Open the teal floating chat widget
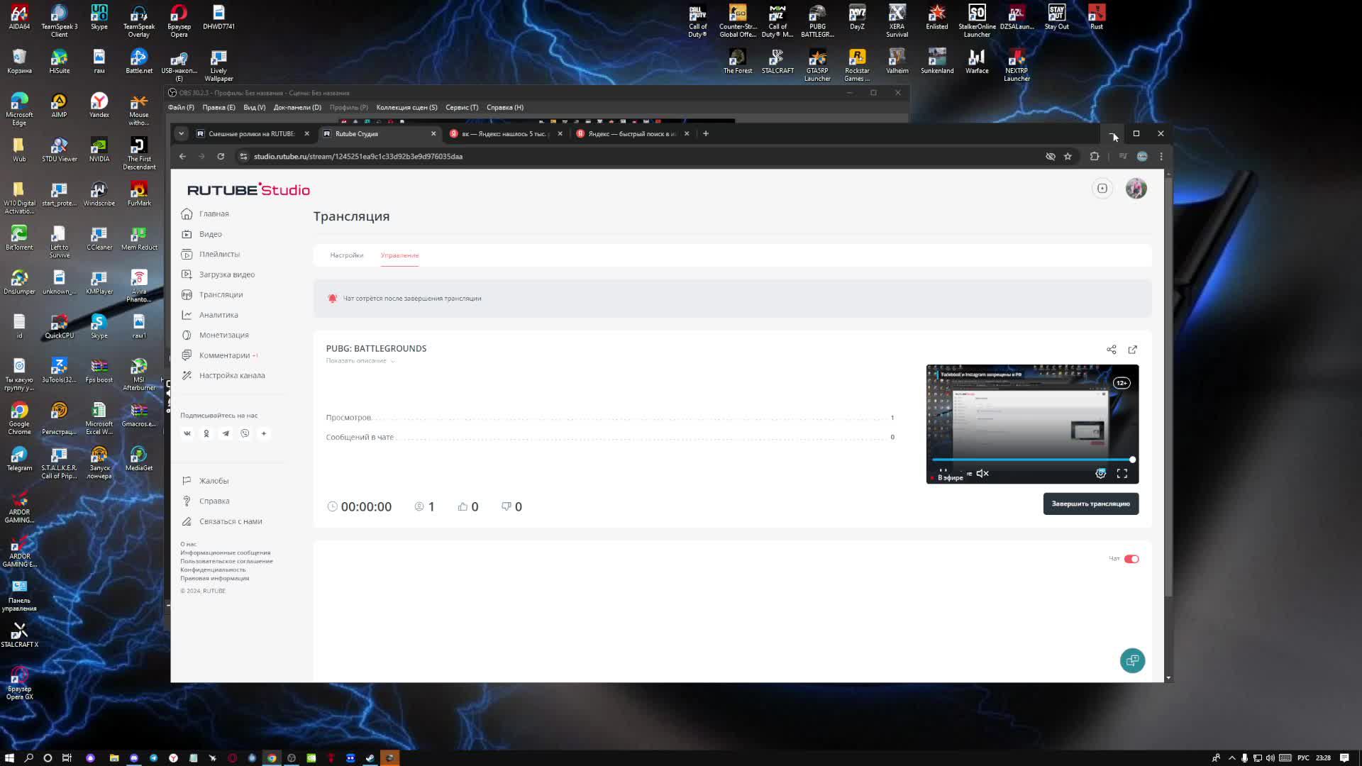 point(1132,660)
